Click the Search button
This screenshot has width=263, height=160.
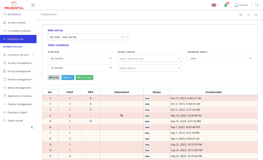[68, 77]
